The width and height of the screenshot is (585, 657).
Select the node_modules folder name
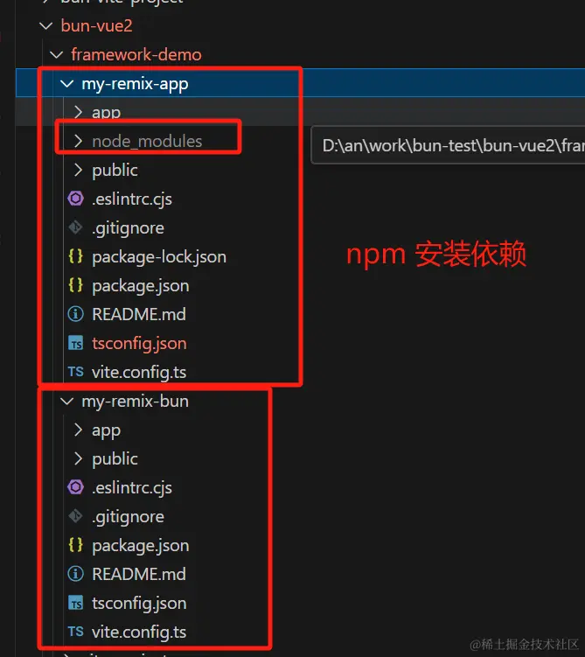tap(147, 141)
